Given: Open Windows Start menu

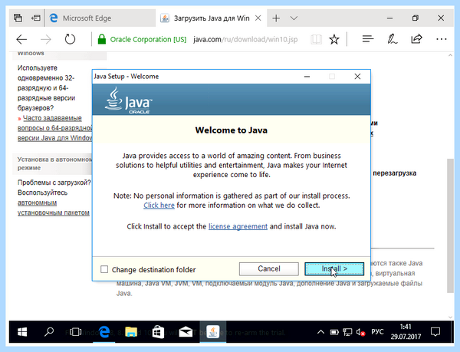Looking at the screenshot, I should pyautogui.click(x=22, y=332).
